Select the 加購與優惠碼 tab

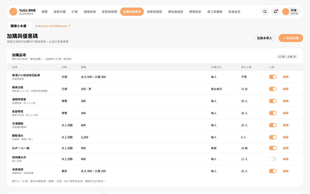132,12
